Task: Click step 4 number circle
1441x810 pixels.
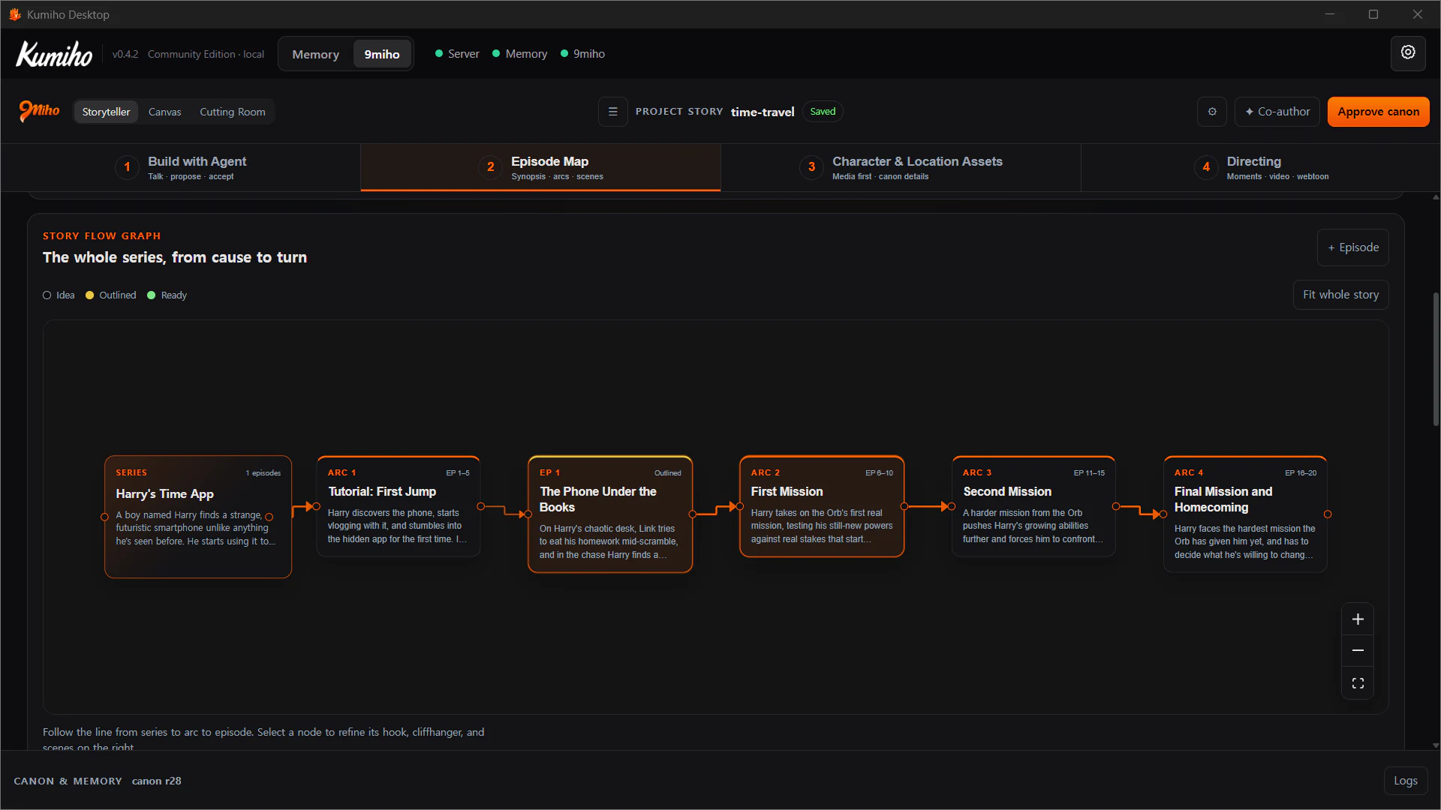Action: pos(1206,166)
